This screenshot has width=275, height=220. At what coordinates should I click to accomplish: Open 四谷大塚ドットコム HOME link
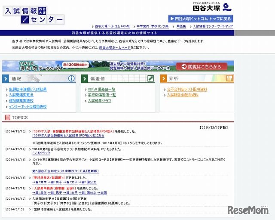112,26
